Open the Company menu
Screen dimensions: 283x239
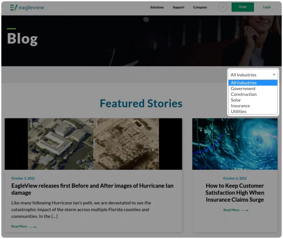pyautogui.click(x=200, y=7)
